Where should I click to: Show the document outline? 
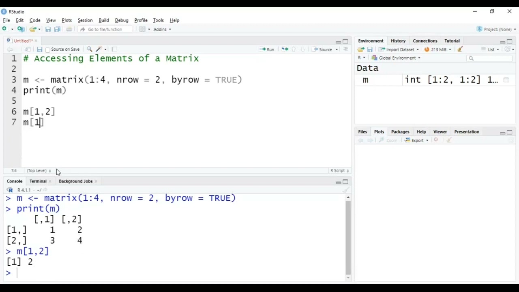(345, 49)
